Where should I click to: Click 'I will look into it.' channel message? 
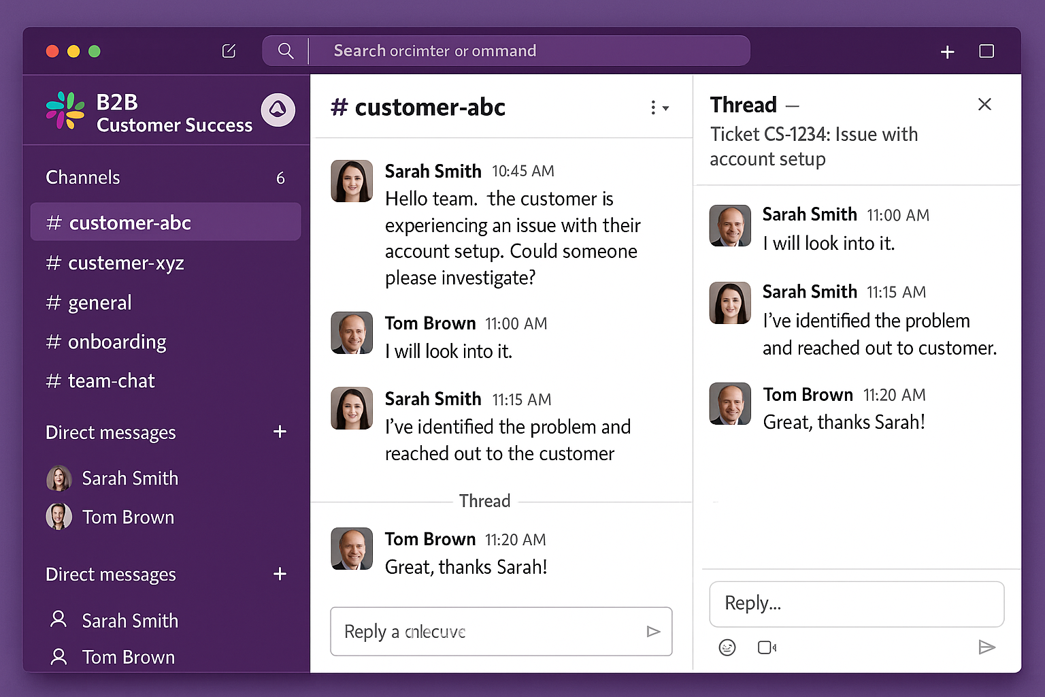[x=448, y=351]
